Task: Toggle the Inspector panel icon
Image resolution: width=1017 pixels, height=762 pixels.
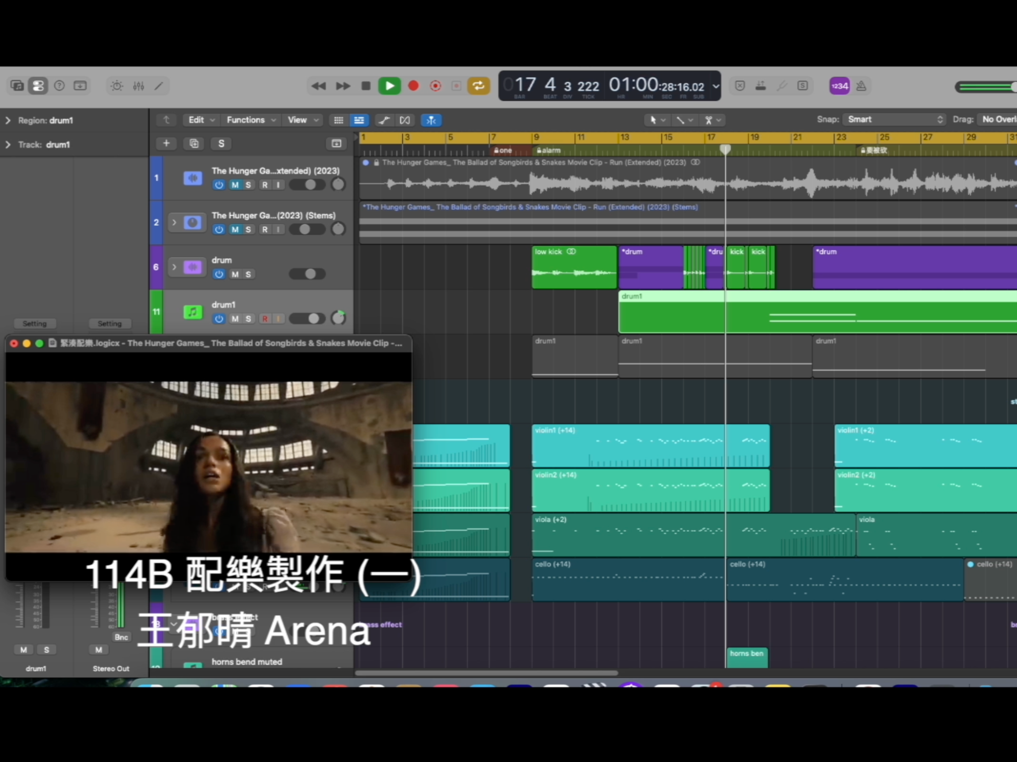Action: click(38, 86)
